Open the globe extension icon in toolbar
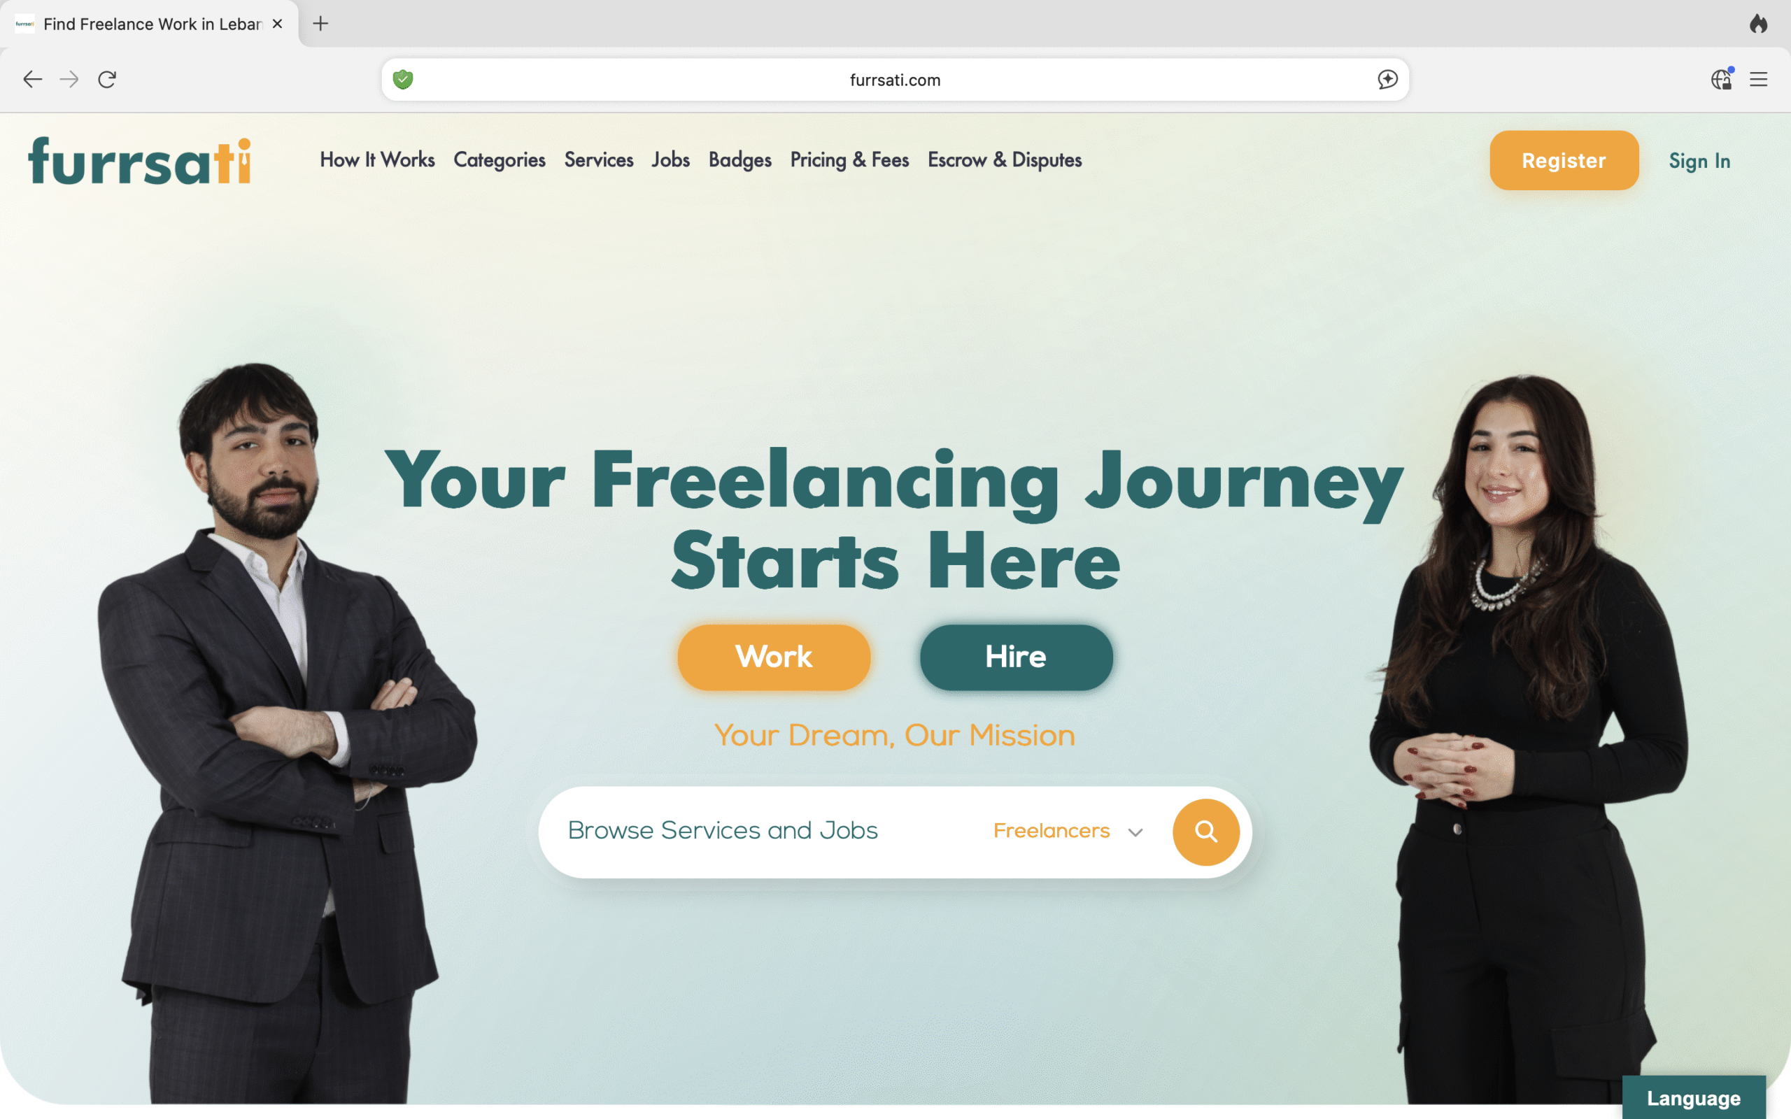 tap(1722, 79)
